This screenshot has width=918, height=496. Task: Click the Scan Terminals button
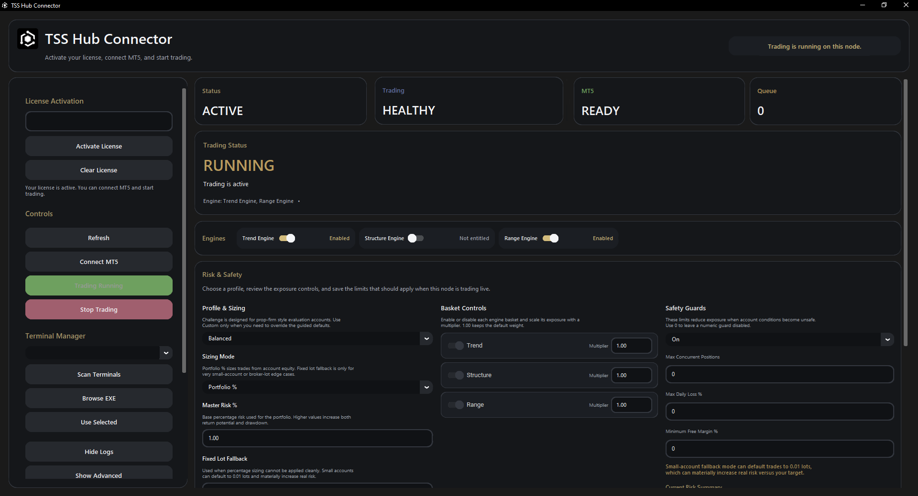pyautogui.click(x=99, y=374)
